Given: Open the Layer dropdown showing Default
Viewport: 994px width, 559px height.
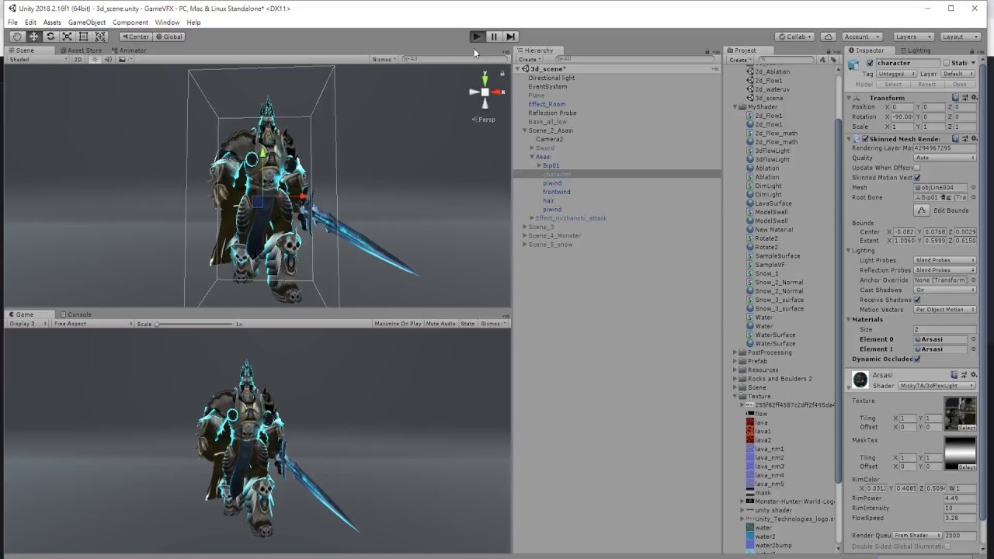Looking at the screenshot, I should pyautogui.click(x=958, y=74).
